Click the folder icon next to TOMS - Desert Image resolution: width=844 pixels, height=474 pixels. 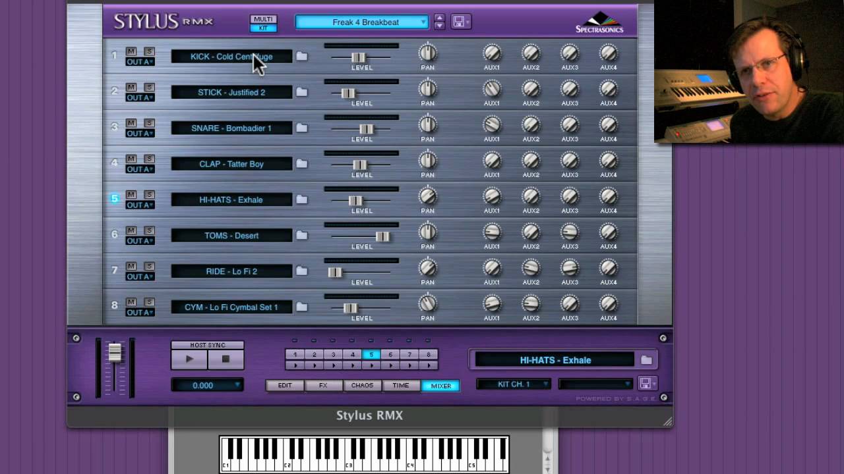click(301, 235)
